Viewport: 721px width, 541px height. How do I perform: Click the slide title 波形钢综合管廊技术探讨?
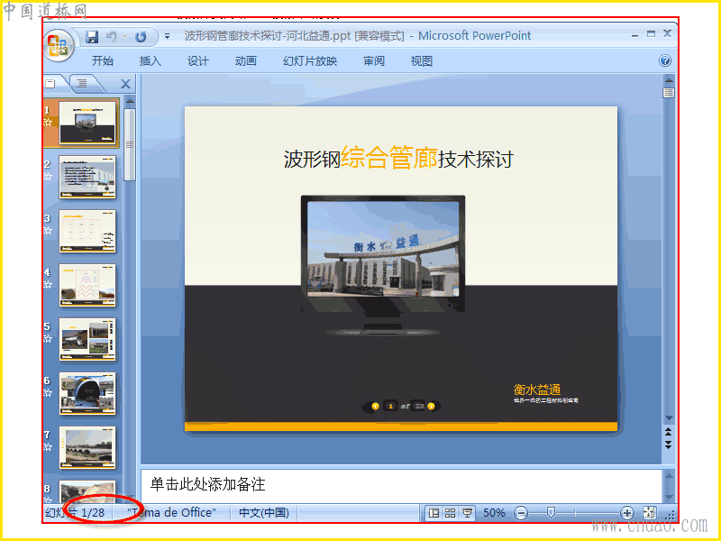click(398, 159)
